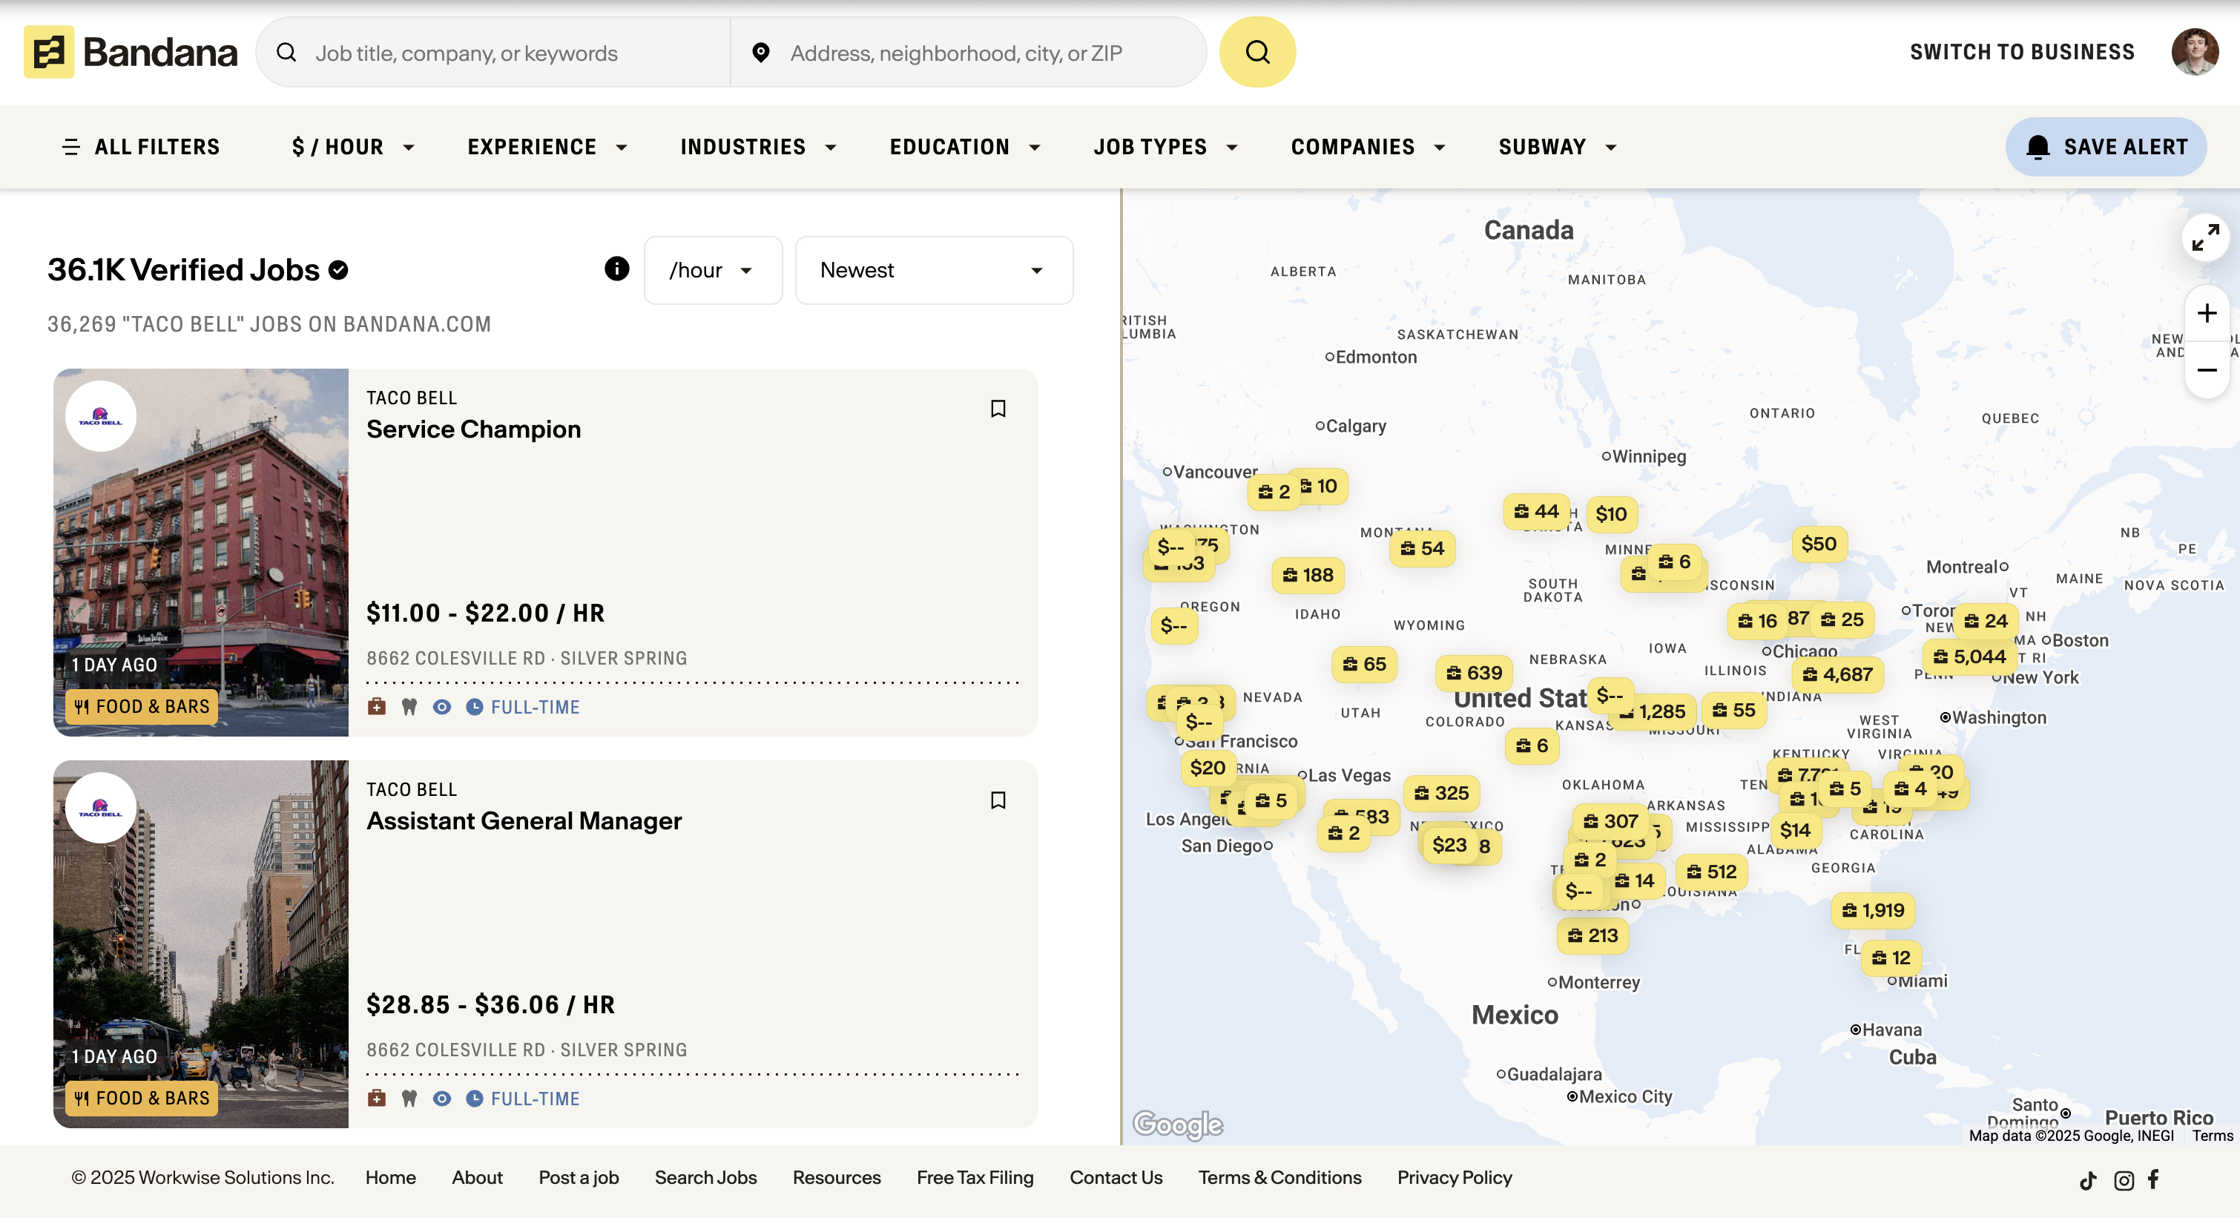Image resolution: width=2240 pixels, height=1218 pixels.
Task: Bookmark the Service Champion job
Action: pyautogui.click(x=998, y=409)
